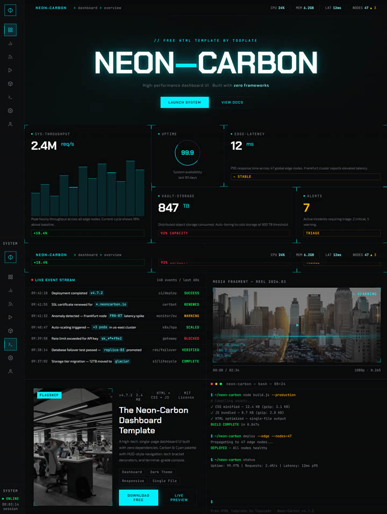Open the bar chart analytics icon below the highlighted grid icon
Viewport: 387px width, 514px height.
(x=10, y=44)
